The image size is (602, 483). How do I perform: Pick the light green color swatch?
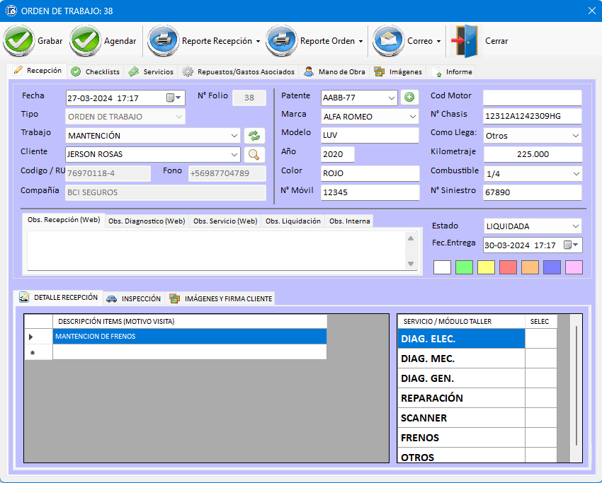[464, 267]
